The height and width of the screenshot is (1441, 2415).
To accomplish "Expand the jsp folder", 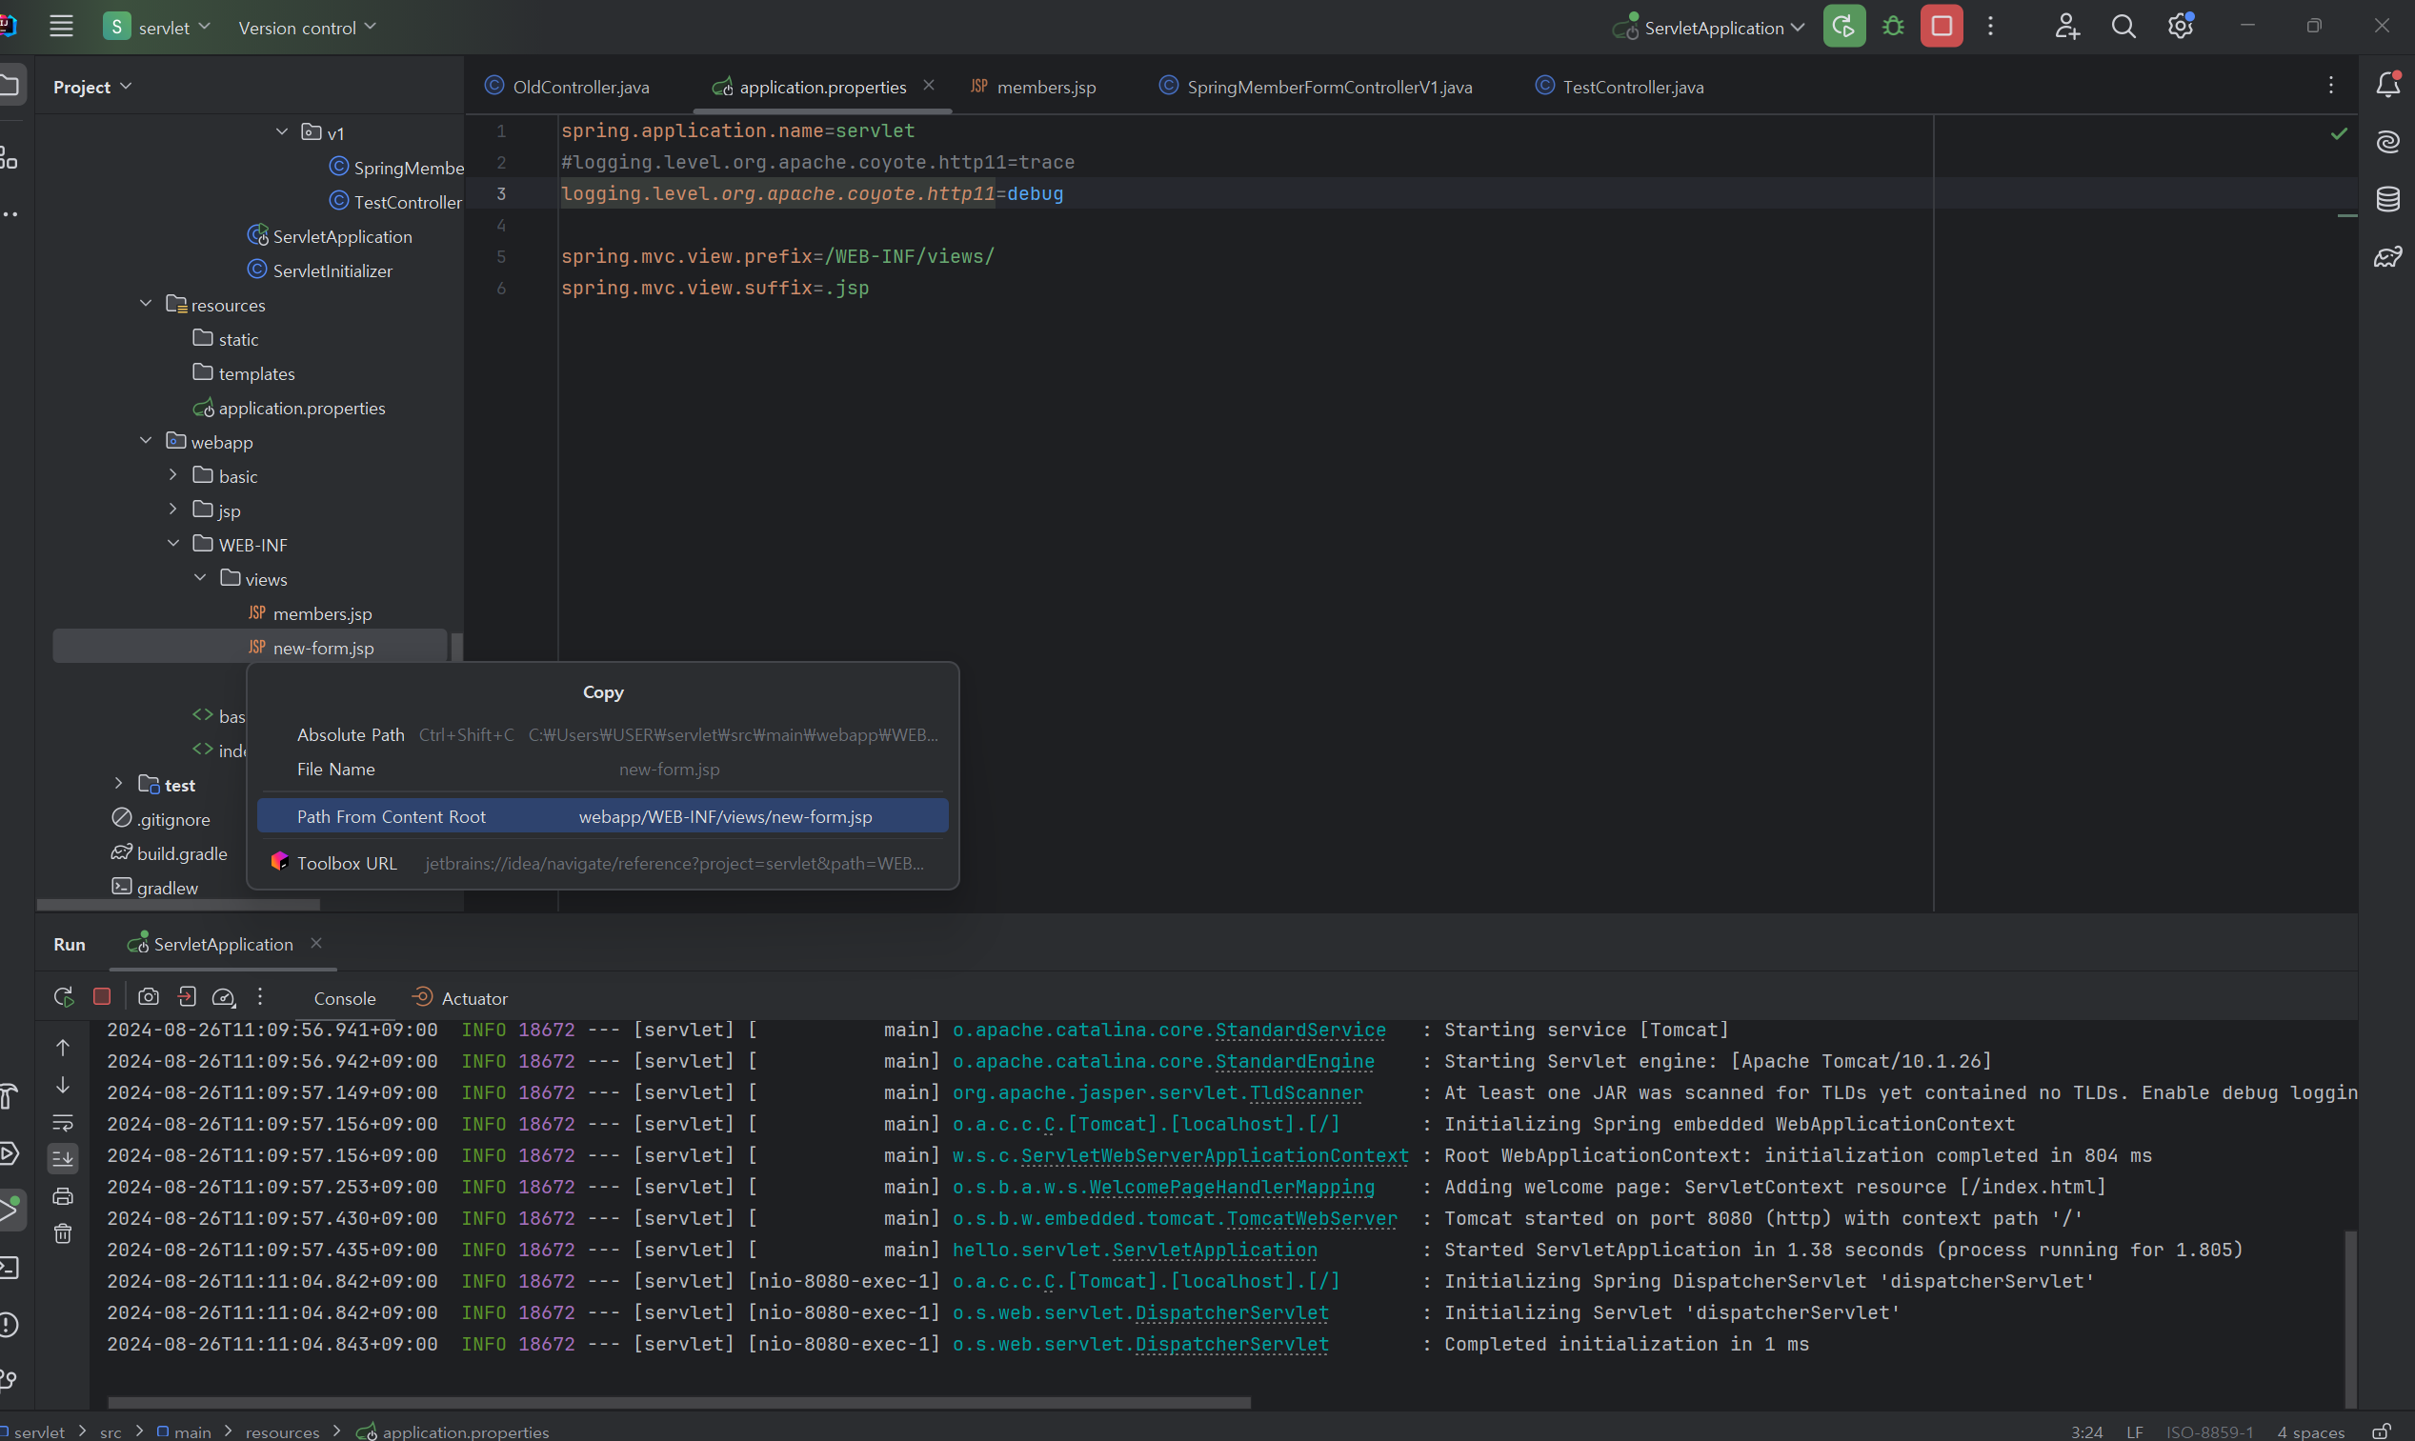I will [x=172, y=509].
